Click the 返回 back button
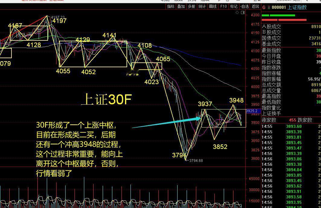The height and width of the screenshot is (208, 321). [255, 7]
